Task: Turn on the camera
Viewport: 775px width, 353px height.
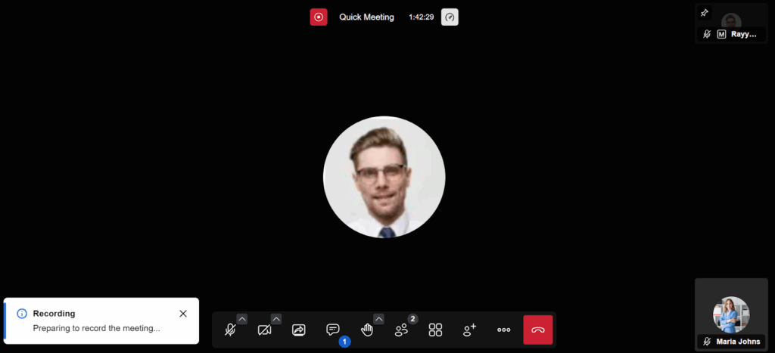Action: (264, 330)
